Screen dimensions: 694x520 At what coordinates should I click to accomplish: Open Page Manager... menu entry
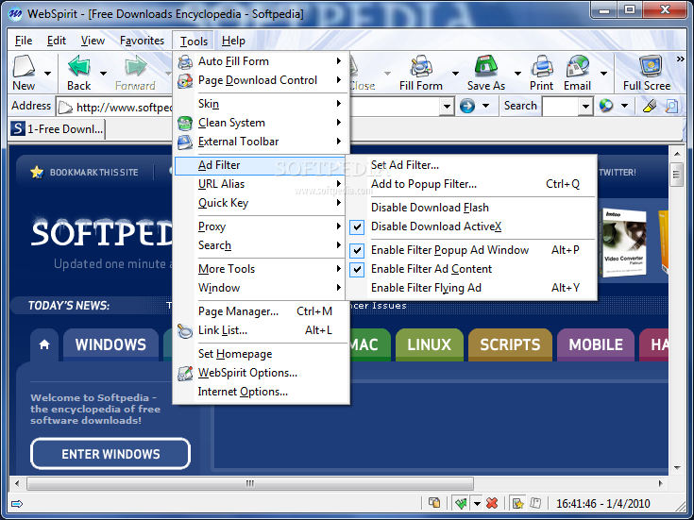click(262, 311)
